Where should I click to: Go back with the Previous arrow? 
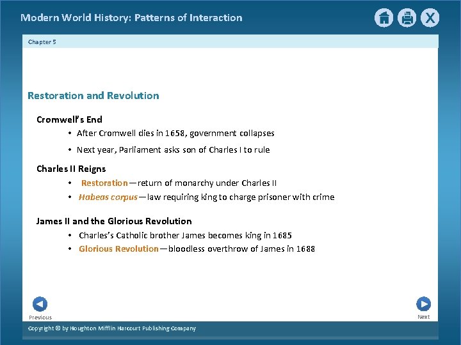40,304
